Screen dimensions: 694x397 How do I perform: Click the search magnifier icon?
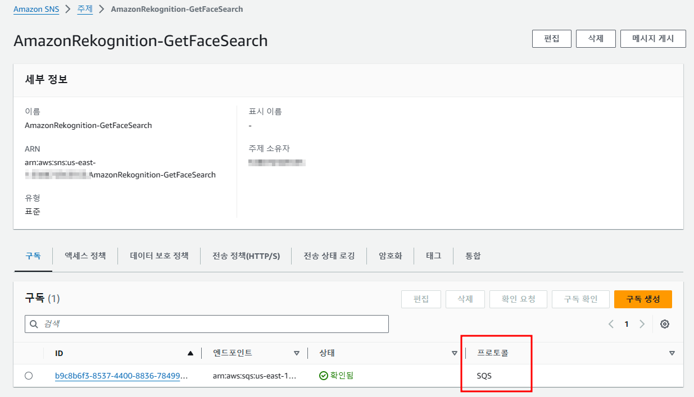point(34,324)
